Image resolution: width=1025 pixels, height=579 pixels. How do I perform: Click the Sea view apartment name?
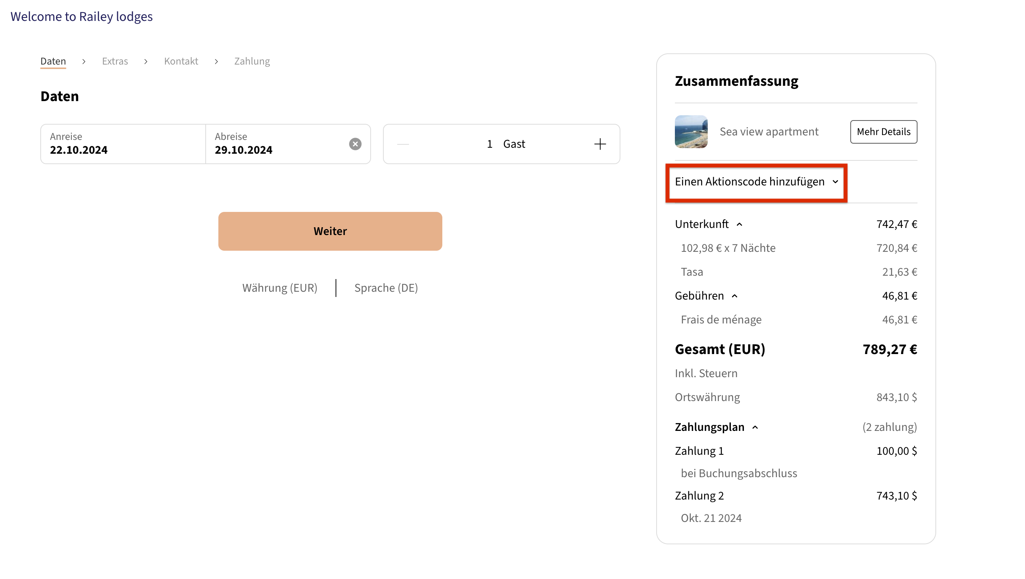(768, 132)
